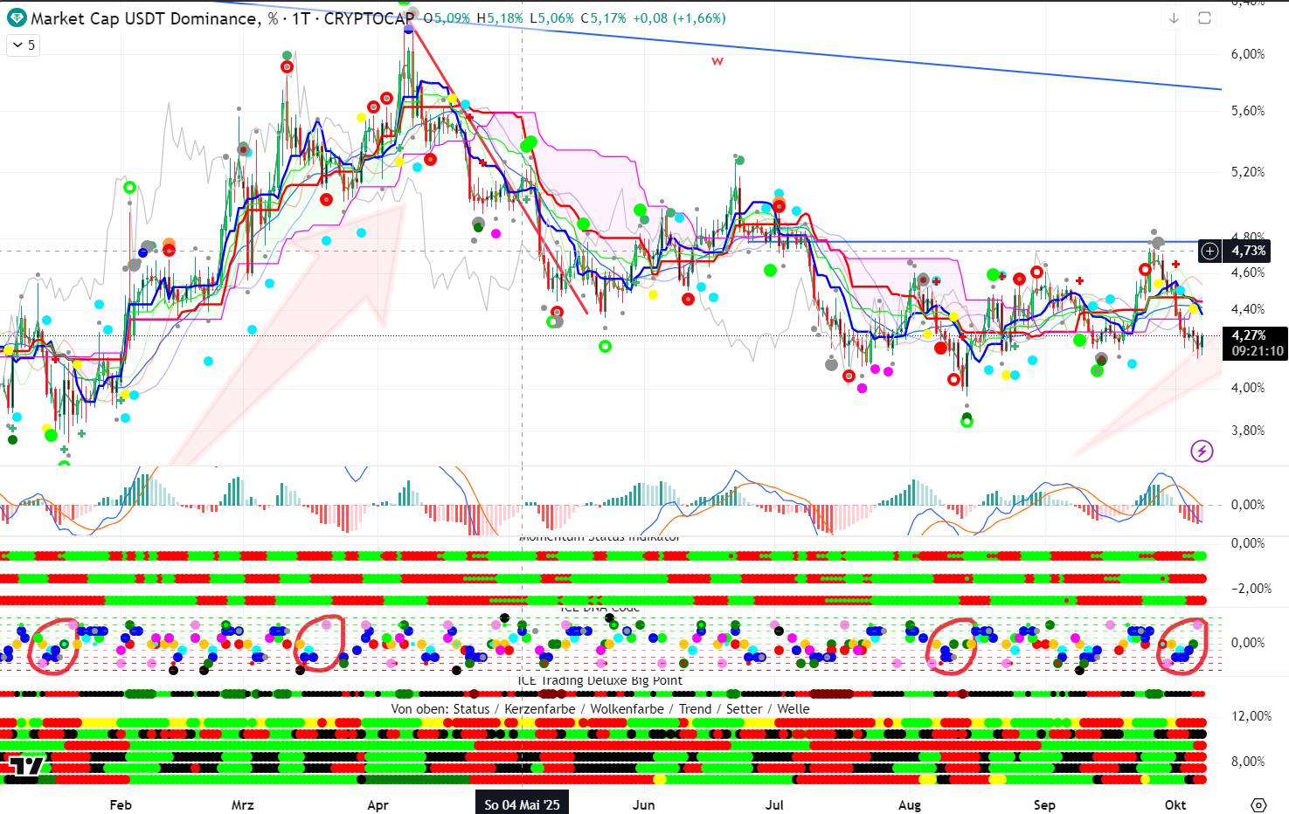The height and width of the screenshot is (814, 1289).
Task: Click the TradingView logo in the bottom-left corner
Action: [x=25, y=767]
